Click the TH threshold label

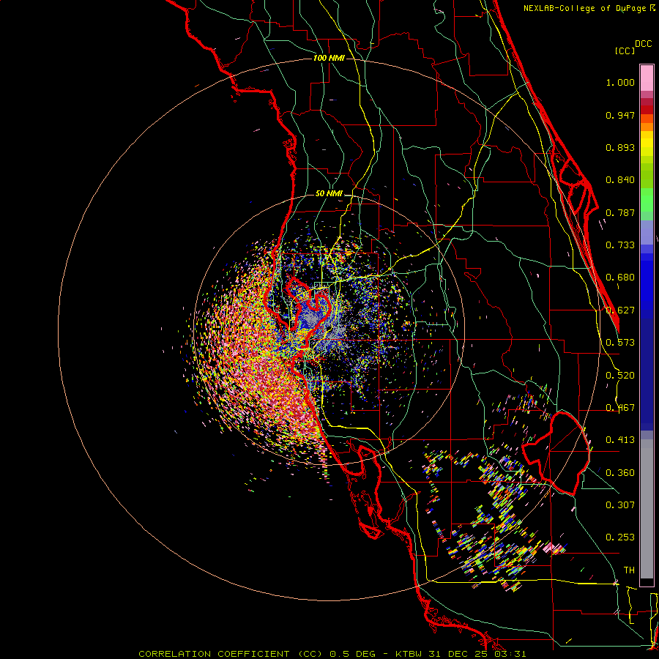[x=629, y=570]
